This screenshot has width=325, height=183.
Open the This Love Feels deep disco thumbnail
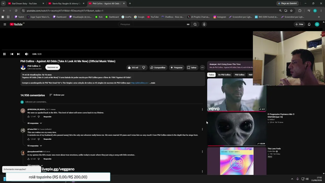point(237,161)
